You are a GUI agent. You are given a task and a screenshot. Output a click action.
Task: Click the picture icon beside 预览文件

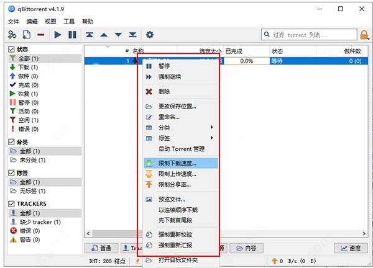coord(149,199)
